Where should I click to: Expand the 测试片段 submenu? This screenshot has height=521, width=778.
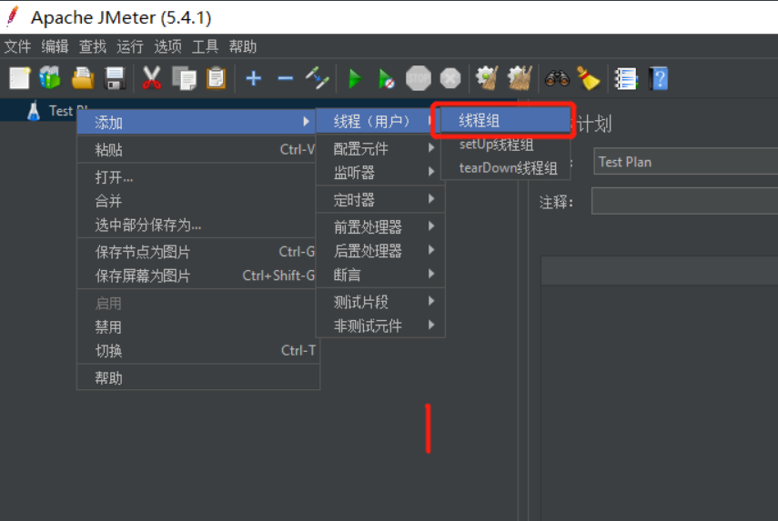coord(380,302)
